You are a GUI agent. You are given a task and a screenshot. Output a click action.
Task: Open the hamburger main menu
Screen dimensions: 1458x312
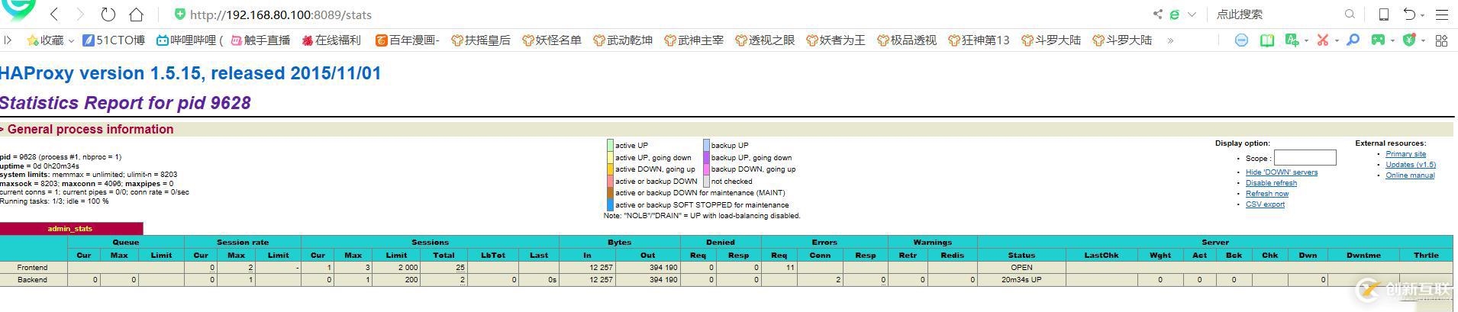[x=1442, y=14]
